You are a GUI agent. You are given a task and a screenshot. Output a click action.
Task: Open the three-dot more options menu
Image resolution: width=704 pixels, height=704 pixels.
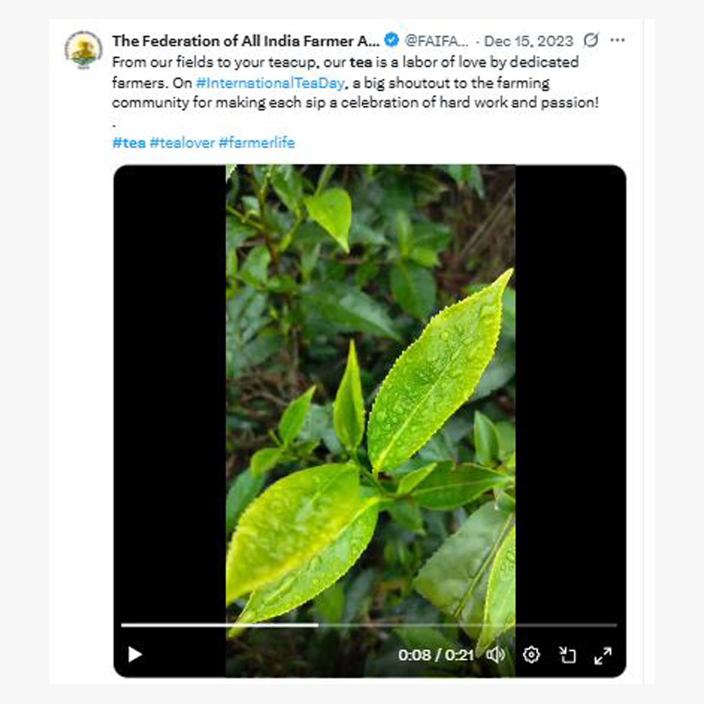tap(617, 40)
